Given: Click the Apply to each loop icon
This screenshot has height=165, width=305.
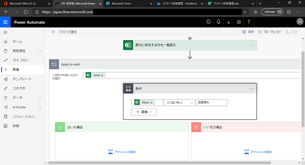Looking at the screenshot, I should (54, 64).
